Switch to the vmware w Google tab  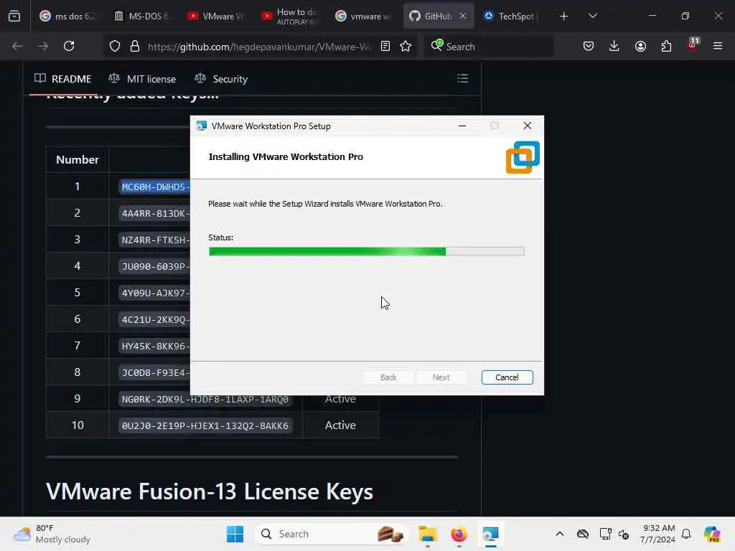point(364,16)
